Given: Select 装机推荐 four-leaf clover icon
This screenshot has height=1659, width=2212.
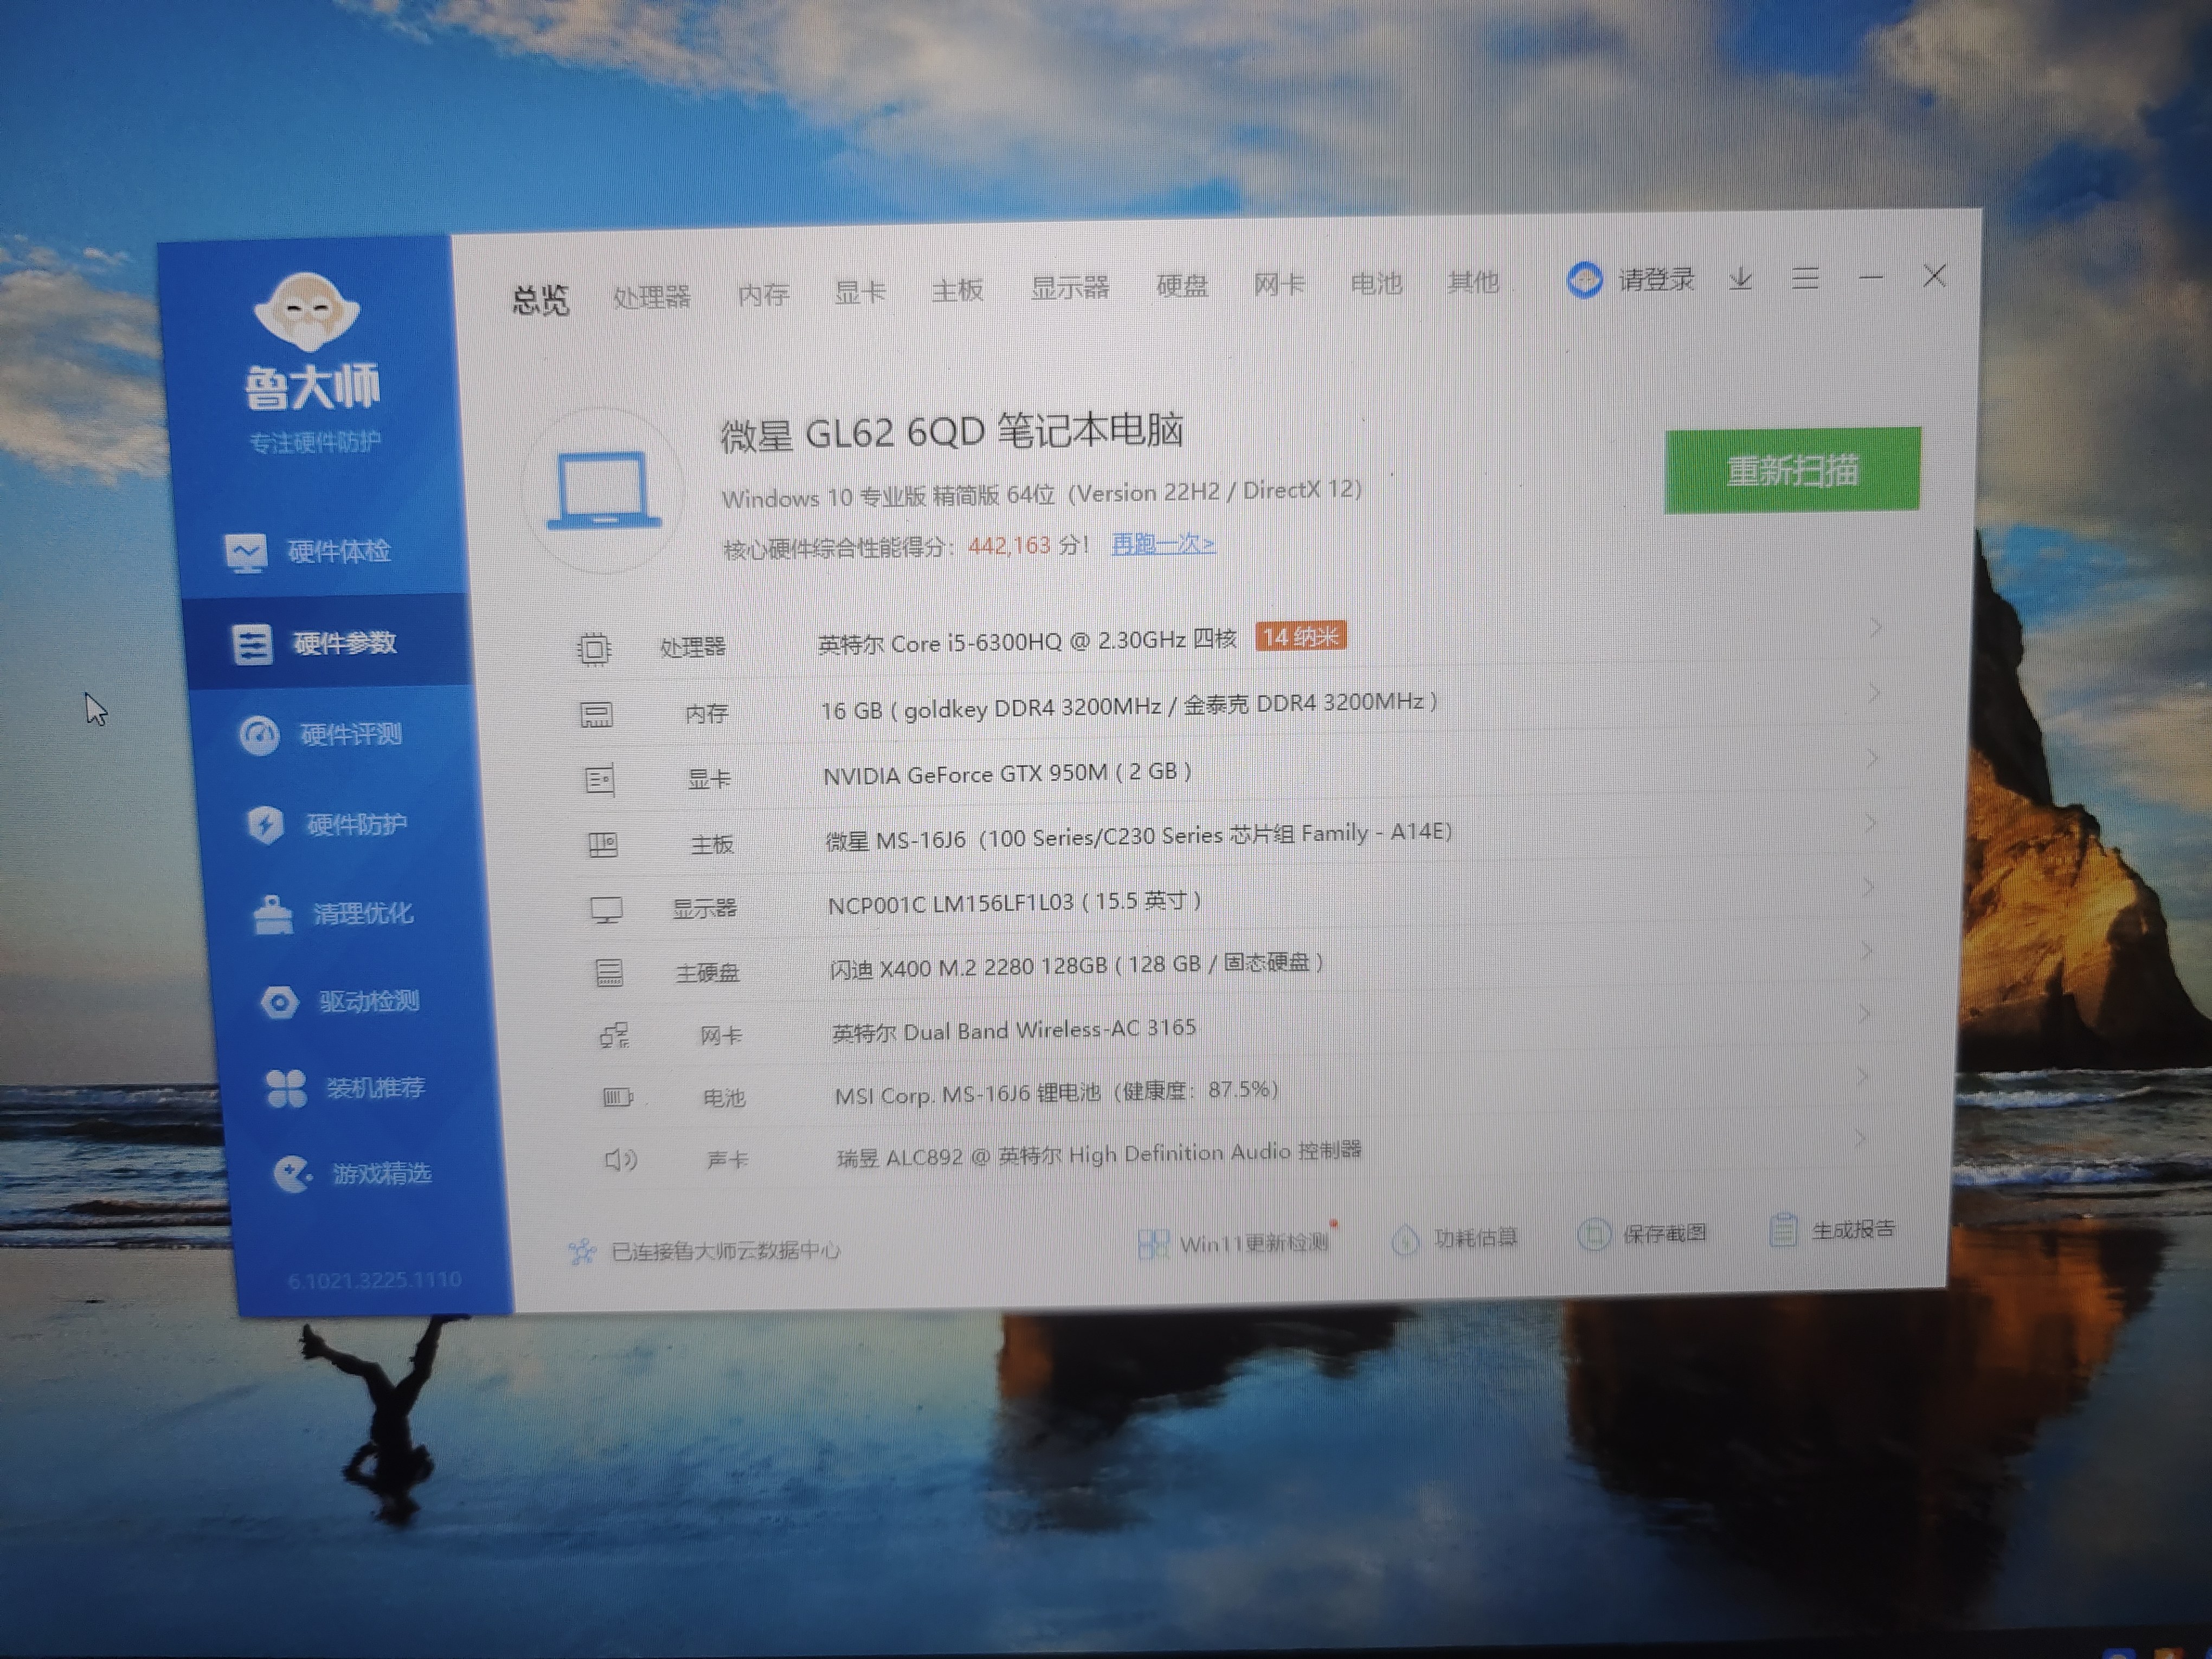Looking at the screenshot, I should [x=286, y=1089].
